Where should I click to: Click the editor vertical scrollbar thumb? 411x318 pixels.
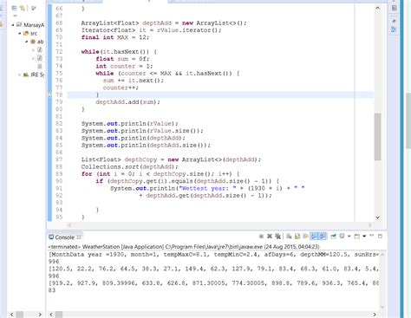(377, 137)
